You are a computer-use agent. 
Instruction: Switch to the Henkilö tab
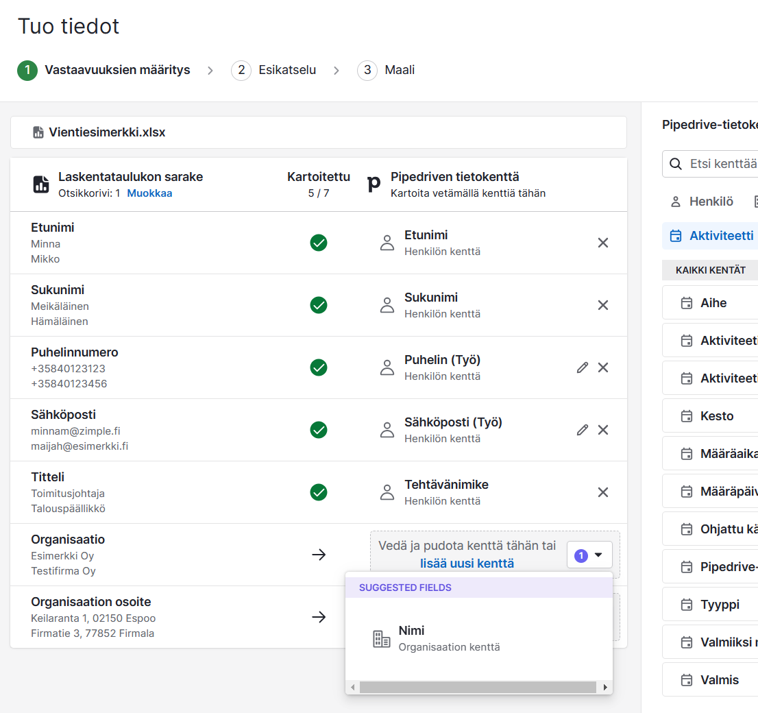coord(702,202)
